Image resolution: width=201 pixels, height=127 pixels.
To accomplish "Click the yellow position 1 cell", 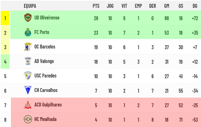I will [x=5, y=18].
